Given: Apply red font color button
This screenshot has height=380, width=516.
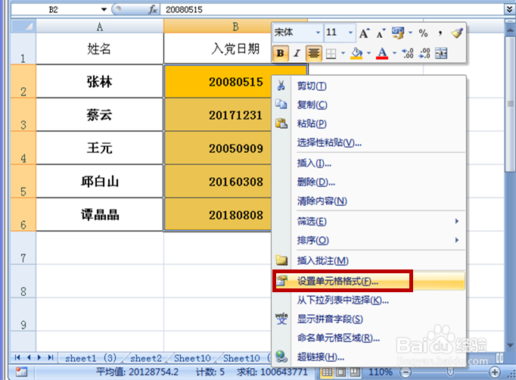Looking at the screenshot, I should point(382,53).
